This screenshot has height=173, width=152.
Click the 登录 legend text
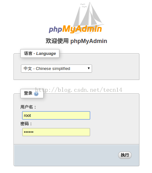pyautogui.click(x=28, y=93)
